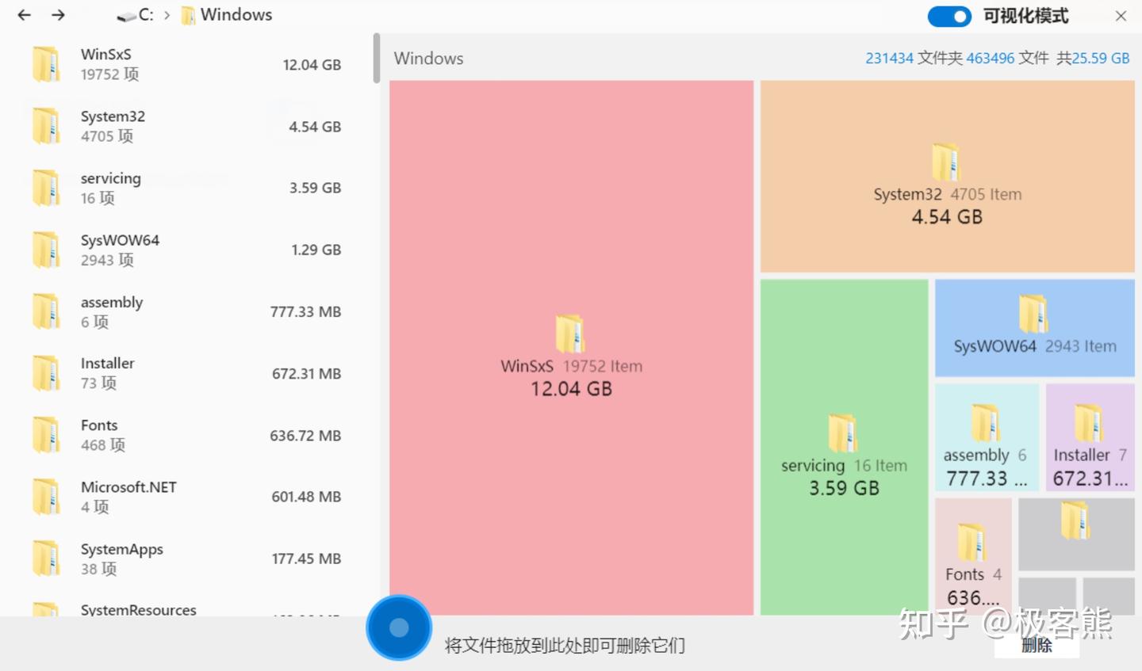1142x671 pixels.
Task: Click the Fonts folder icon in treemap
Action: (x=971, y=543)
